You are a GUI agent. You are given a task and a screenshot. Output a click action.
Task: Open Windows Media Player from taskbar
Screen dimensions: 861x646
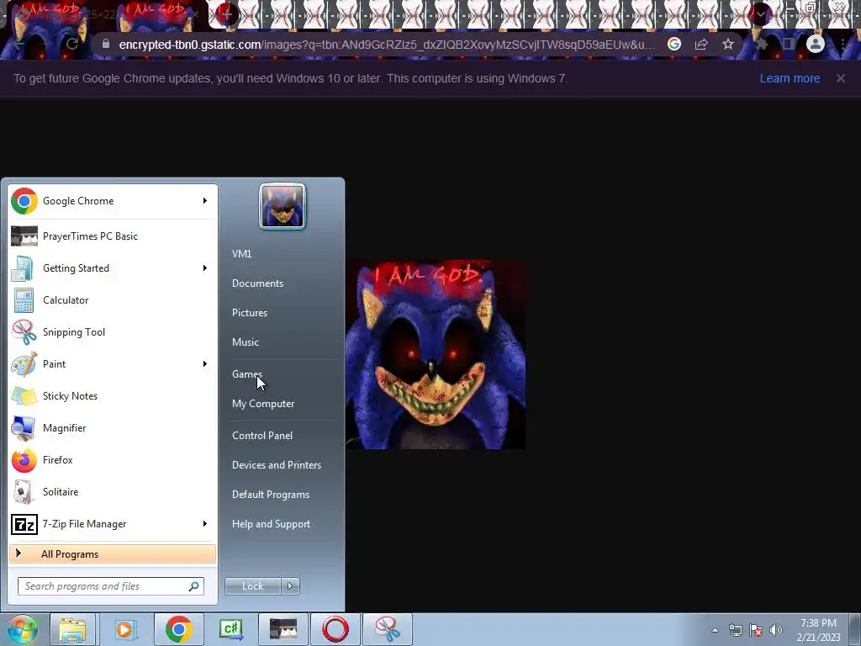pos(125,629)
